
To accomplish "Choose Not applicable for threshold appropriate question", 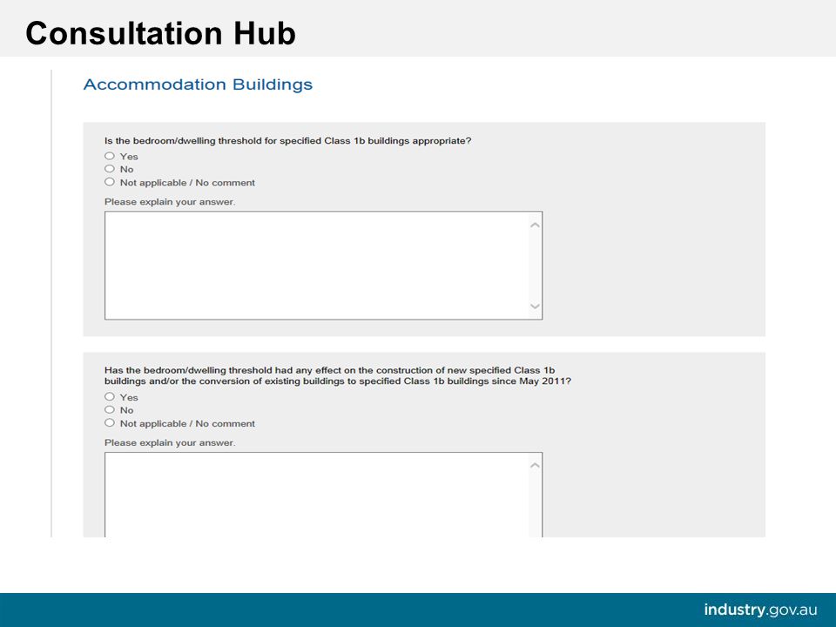I will pyautogui.click(x=110, y=182).
